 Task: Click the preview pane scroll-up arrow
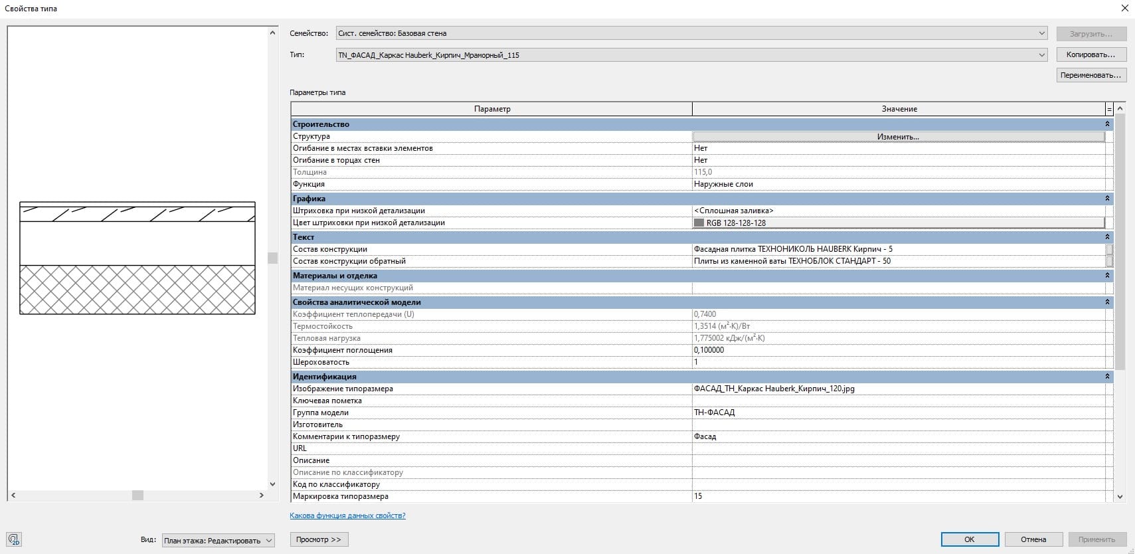click(272, 33)
